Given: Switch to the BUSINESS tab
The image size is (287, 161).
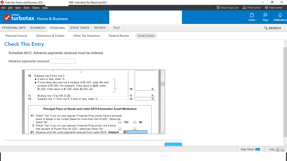Looking at the screenshot, I should [38, 28].
